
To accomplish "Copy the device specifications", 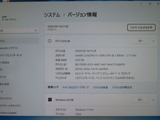I will [x=141, y=41].
